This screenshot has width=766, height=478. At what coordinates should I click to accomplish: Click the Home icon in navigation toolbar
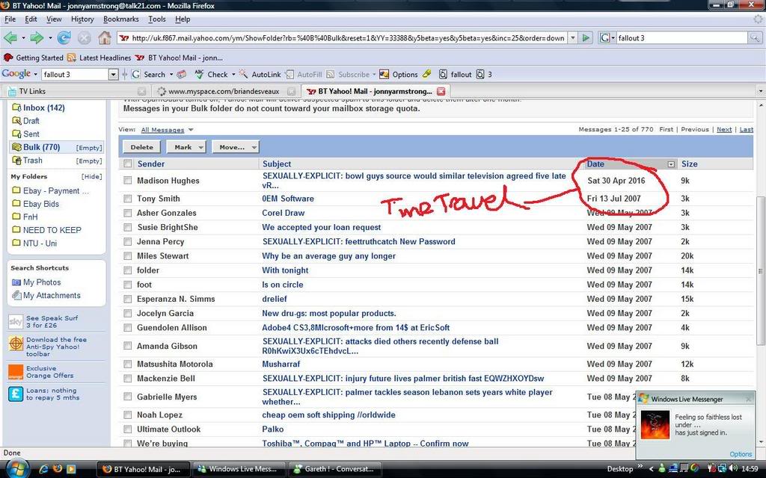105,38
